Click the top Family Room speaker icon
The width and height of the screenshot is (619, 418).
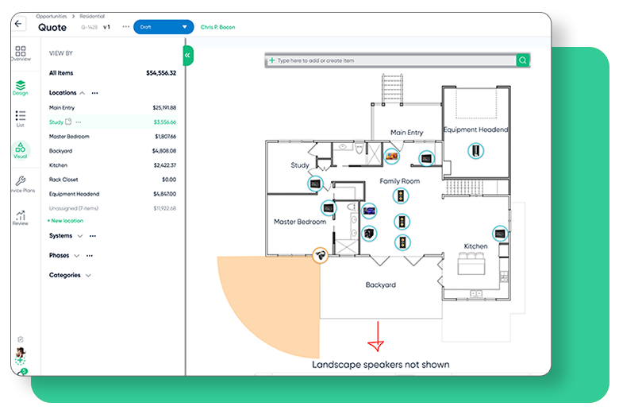(x=401, y=195)
